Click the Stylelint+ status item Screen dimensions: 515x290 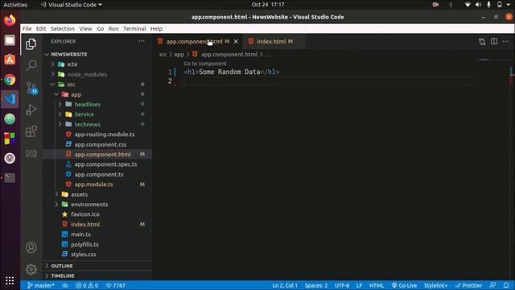[435, 285]
